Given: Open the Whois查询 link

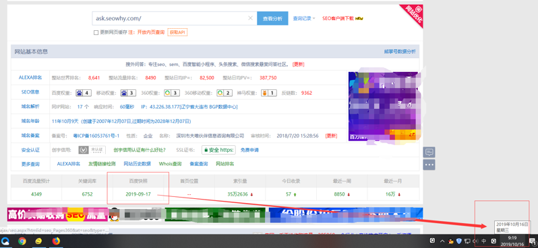Looking at the screenshot, I should pyautogui.click(x=170, y=164).
